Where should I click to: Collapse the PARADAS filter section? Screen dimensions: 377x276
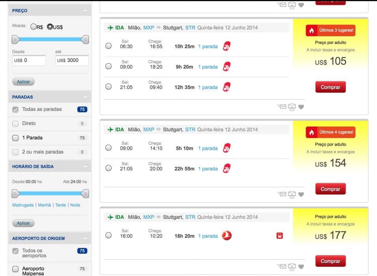pyautogui.click(x=85, y=97)
